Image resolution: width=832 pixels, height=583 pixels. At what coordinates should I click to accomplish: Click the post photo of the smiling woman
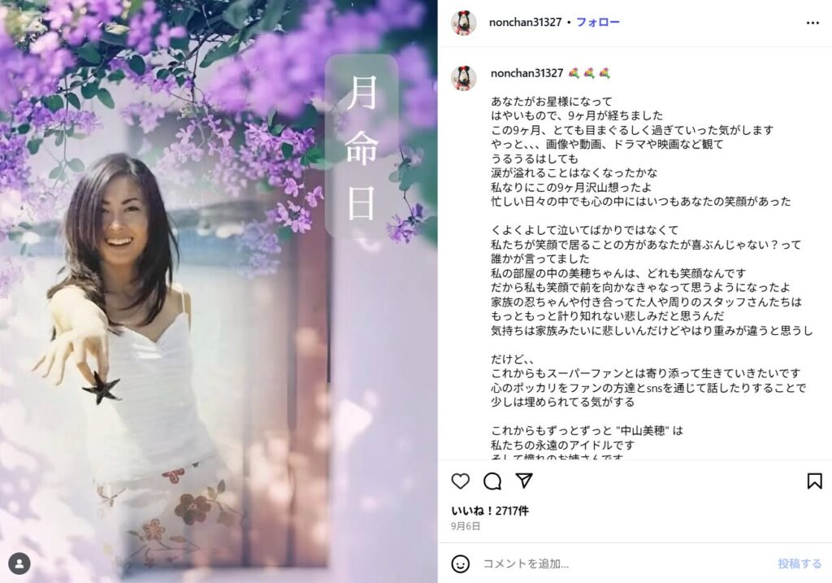219,291
